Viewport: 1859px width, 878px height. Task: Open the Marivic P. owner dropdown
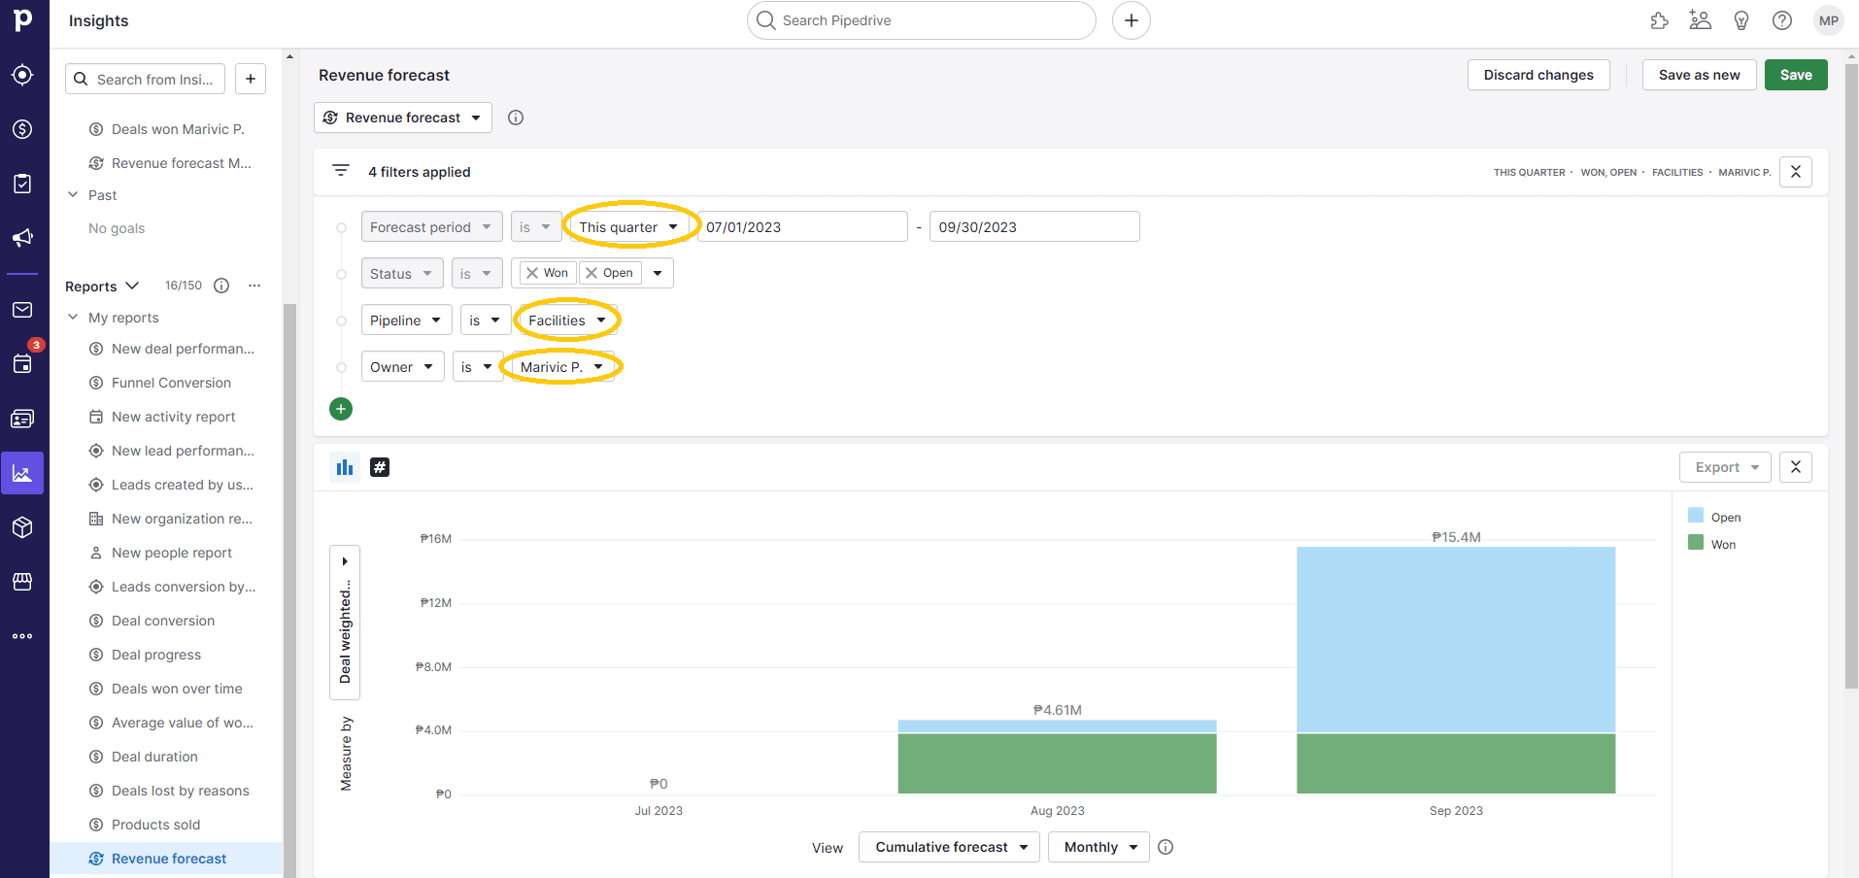click(x=561, y=367)
